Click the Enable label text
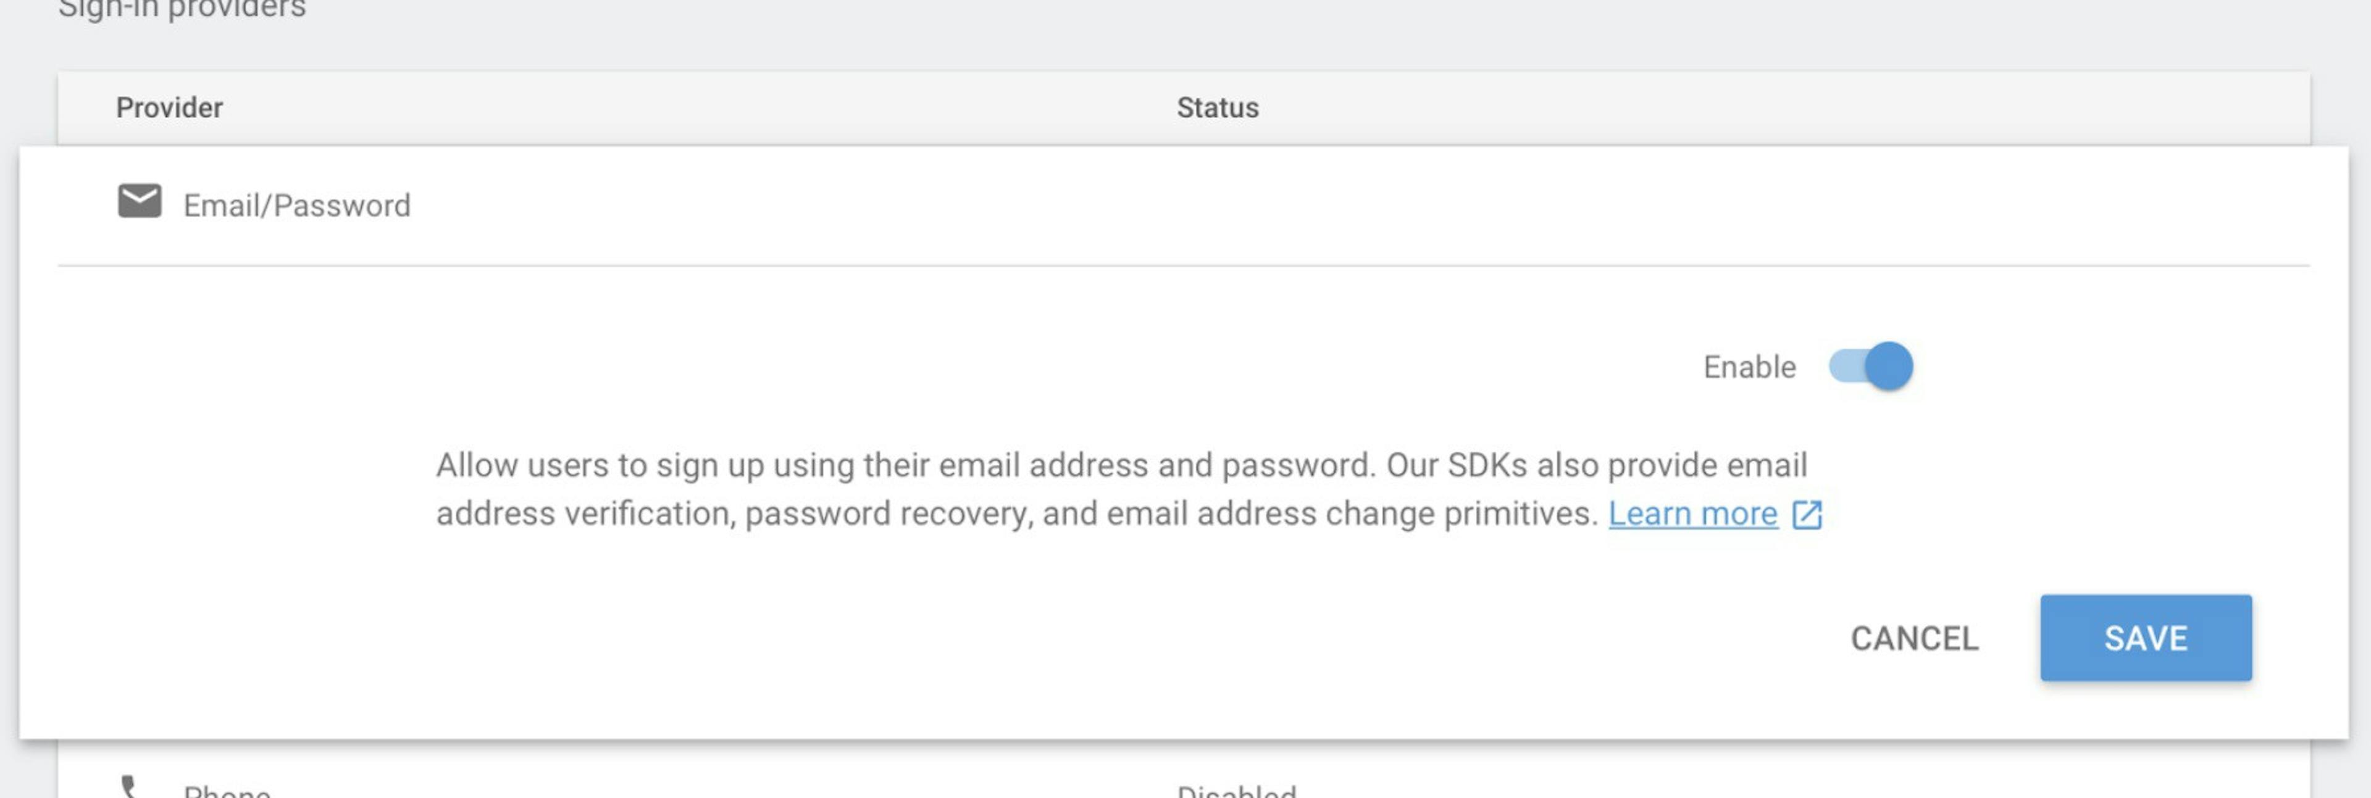This screenshot has width=2371, height=798. tap(1749, 367)
